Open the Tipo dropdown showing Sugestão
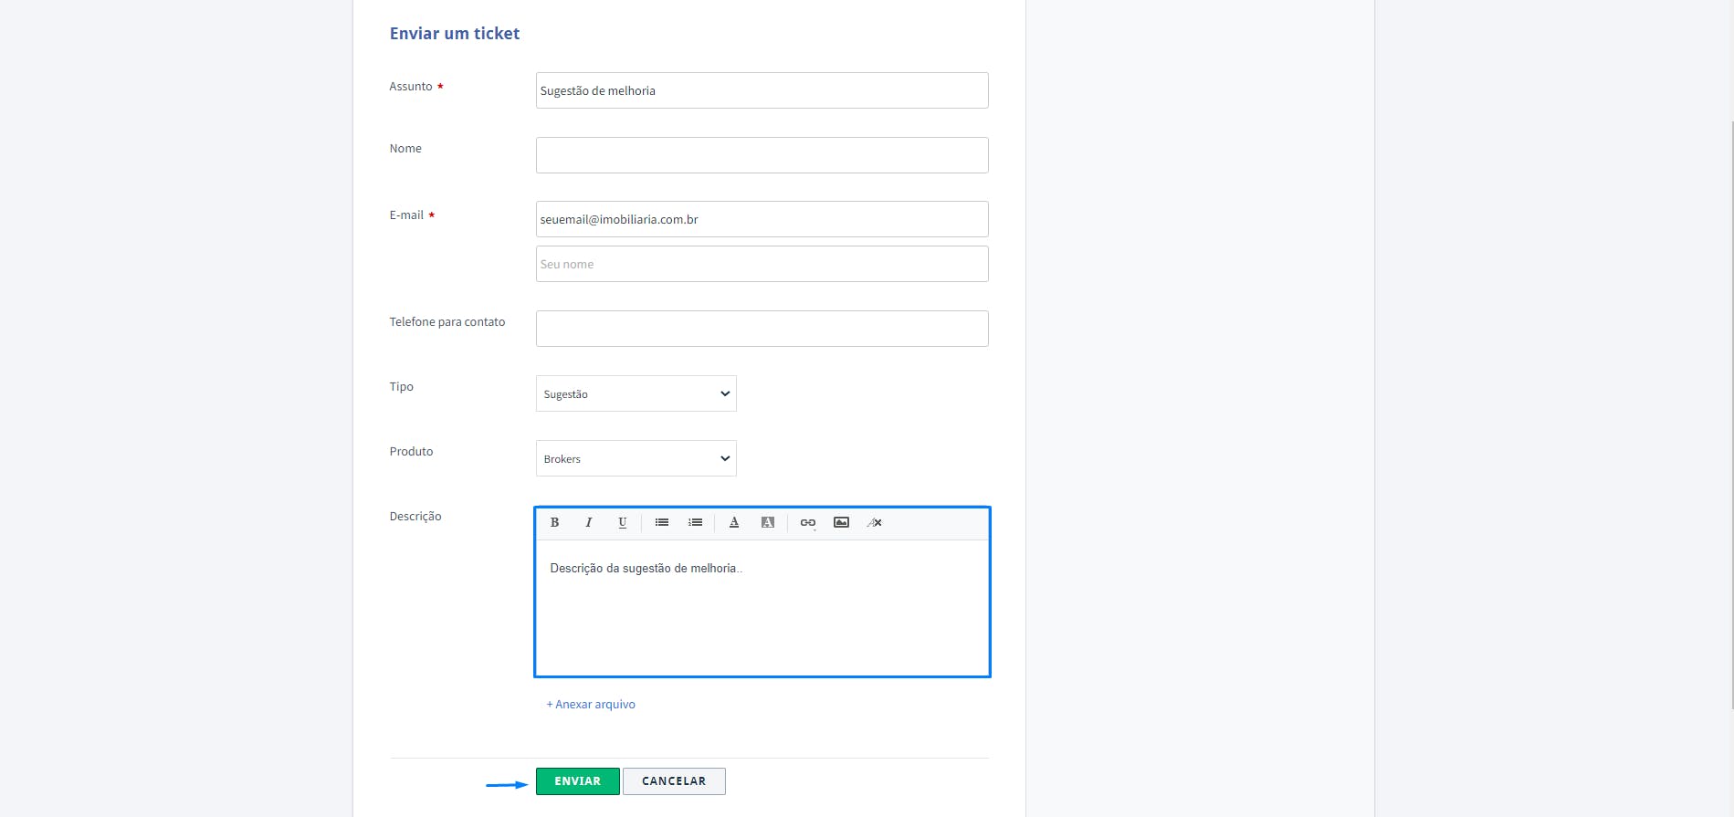This screenshot has width=1734, height=817. [x=636, y=393]
